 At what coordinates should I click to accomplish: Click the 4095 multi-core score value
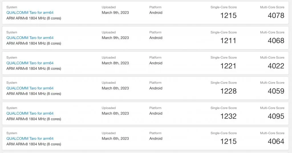point(276,116)
